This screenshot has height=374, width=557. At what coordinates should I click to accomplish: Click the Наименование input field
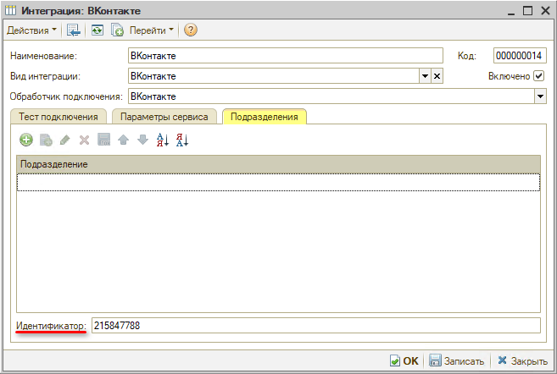(x=285, y=56)
